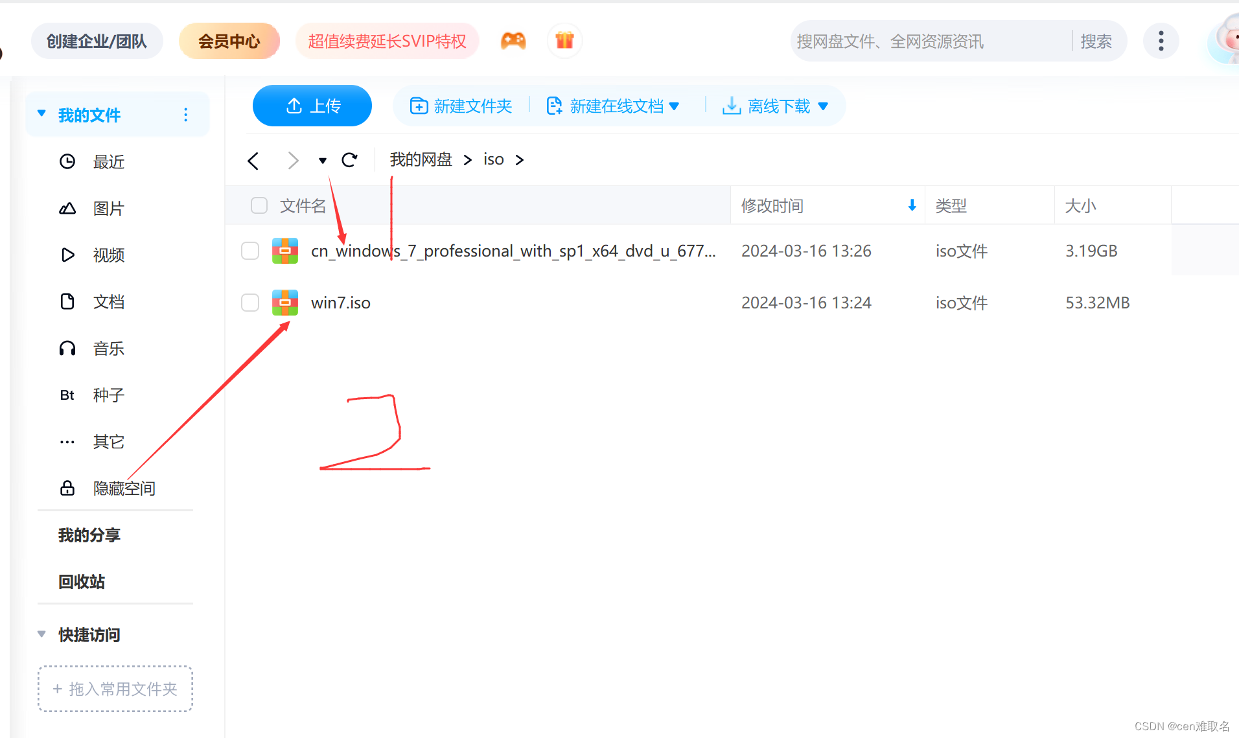Image resolution: width=1239 pixels, height=738 pixels.
Task: Go to iso folder in breadcrumb
Action: coord(494,159)
